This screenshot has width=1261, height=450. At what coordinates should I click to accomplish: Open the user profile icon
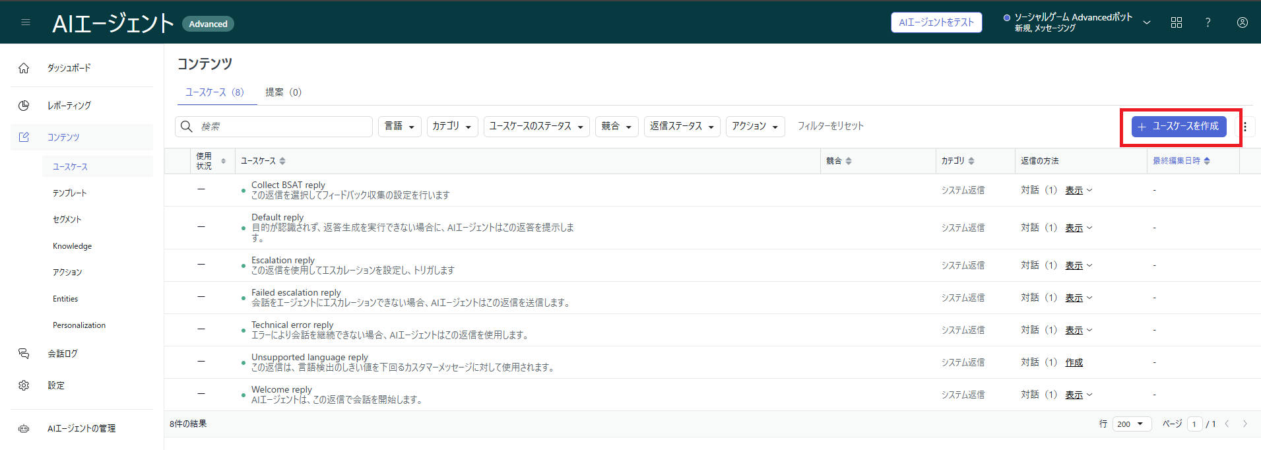click(1242, 22)
